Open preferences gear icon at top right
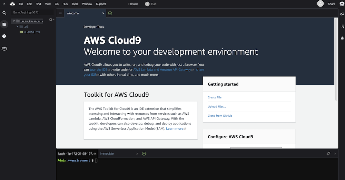 [342, 4]
